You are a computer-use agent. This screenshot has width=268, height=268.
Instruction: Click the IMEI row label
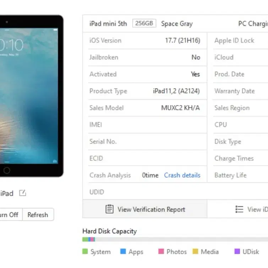tap(96, 125)
